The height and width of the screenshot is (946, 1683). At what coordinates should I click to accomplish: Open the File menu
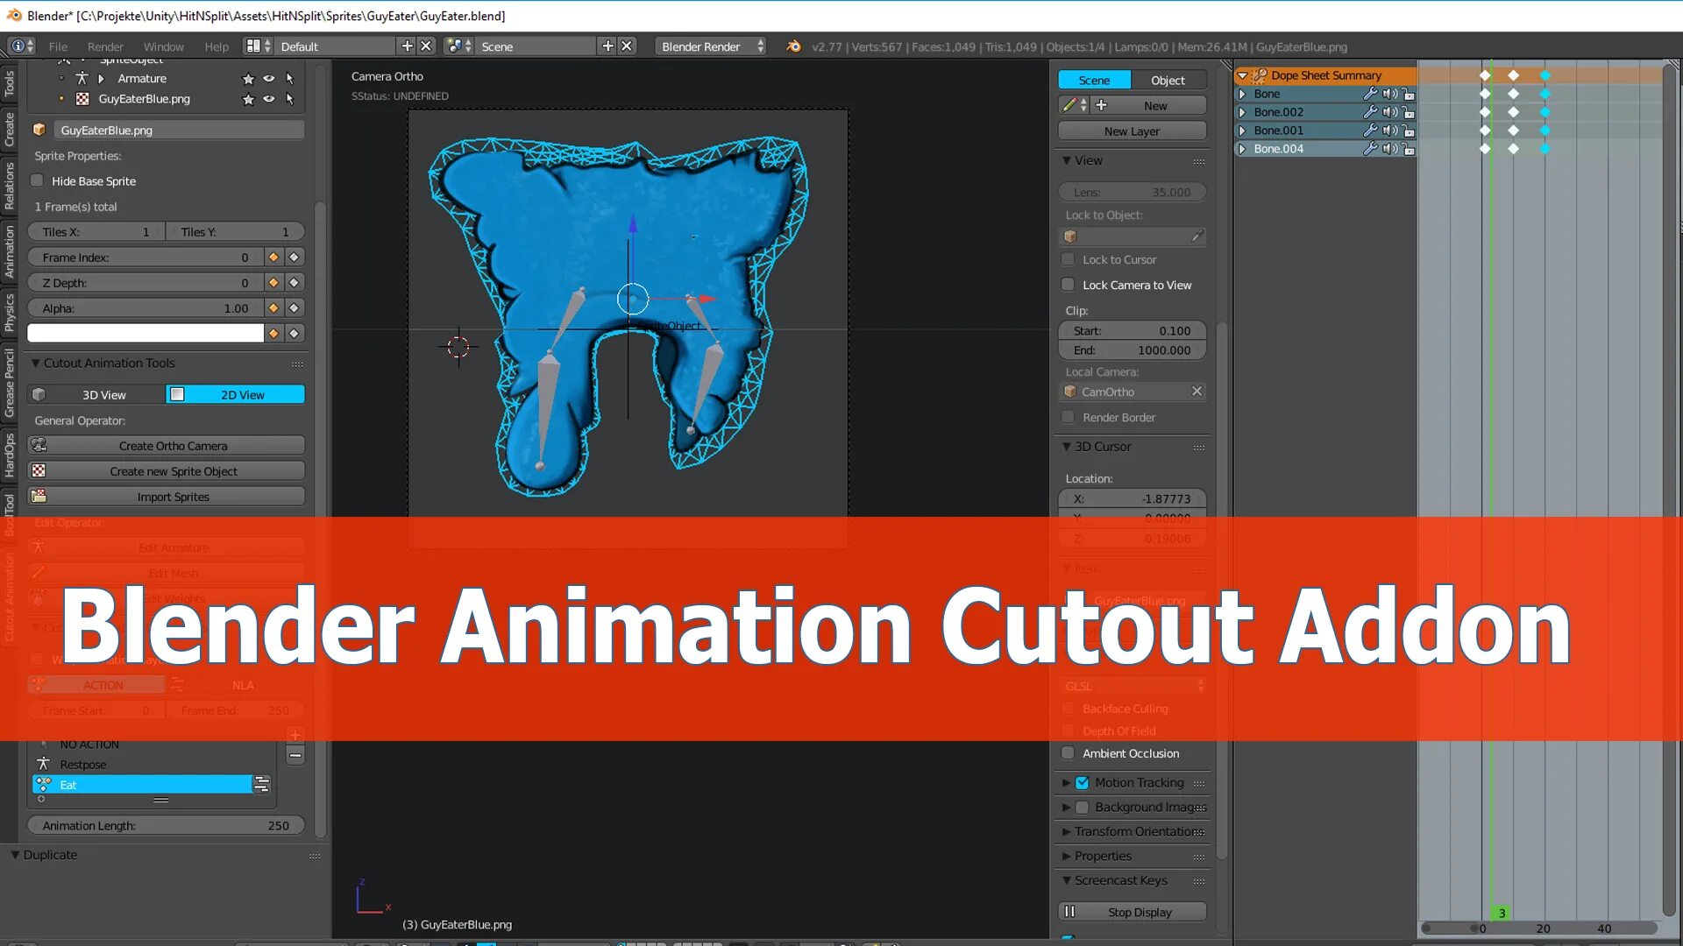click(58, 46)
